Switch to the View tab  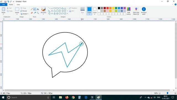coord(18,4)
